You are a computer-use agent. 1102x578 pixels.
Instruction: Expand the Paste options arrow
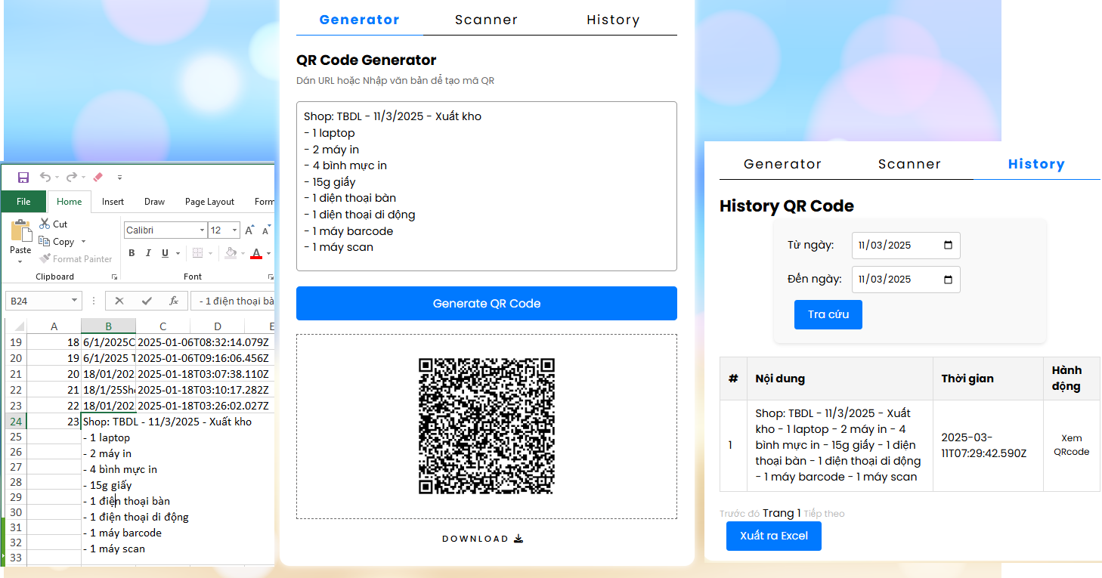[x=20, y=262]
